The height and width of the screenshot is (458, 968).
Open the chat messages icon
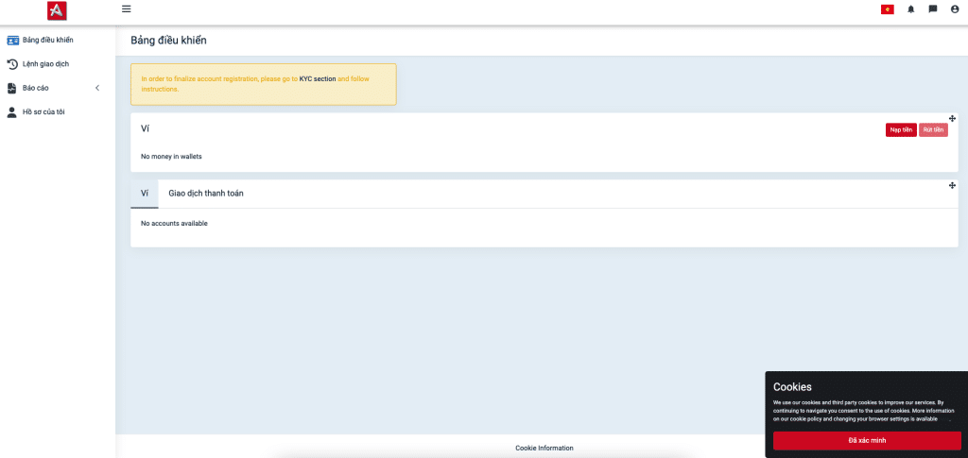pyautogui.click(x=933, y=9)
